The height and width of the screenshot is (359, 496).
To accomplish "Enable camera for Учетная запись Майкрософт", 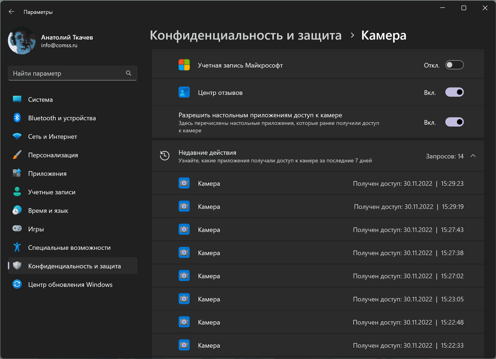I will coord(454,65).
